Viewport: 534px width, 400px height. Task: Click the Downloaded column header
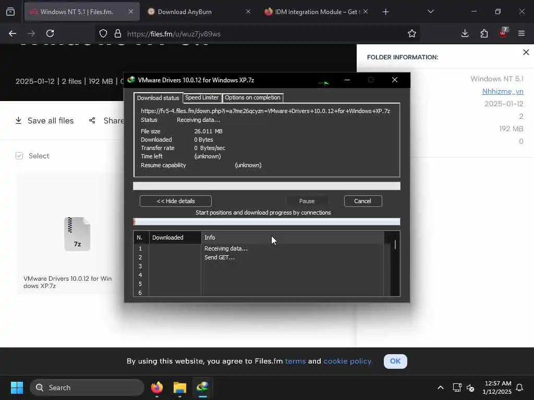[x=175, y=238]
